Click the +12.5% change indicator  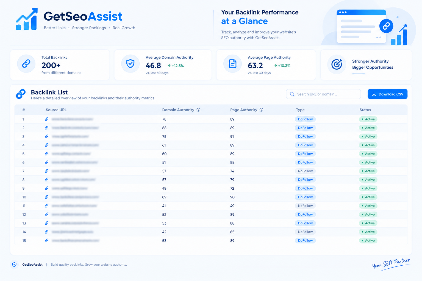176,66
